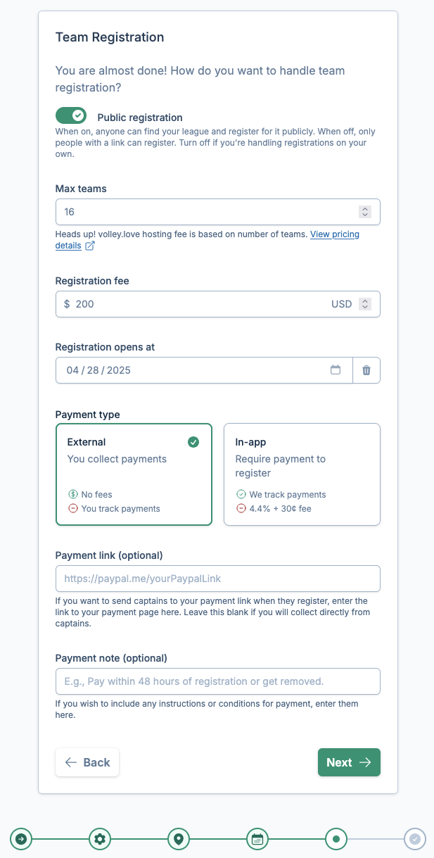434x858 pixels.
Task: Click the Payment link input field
Action: click(217, 579)
